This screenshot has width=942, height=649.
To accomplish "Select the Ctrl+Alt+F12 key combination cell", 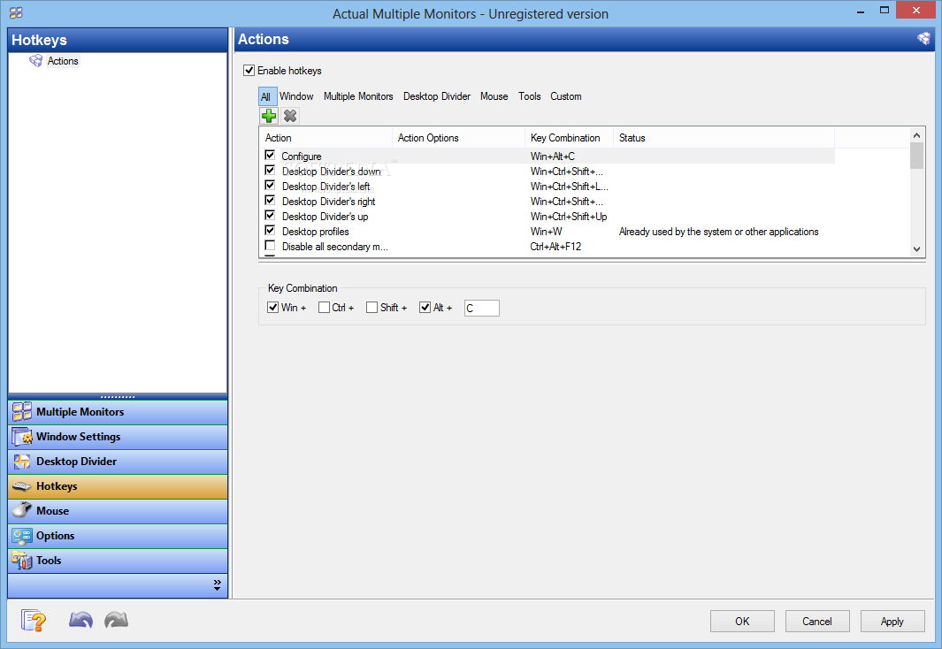I will [x=555, y=246].
